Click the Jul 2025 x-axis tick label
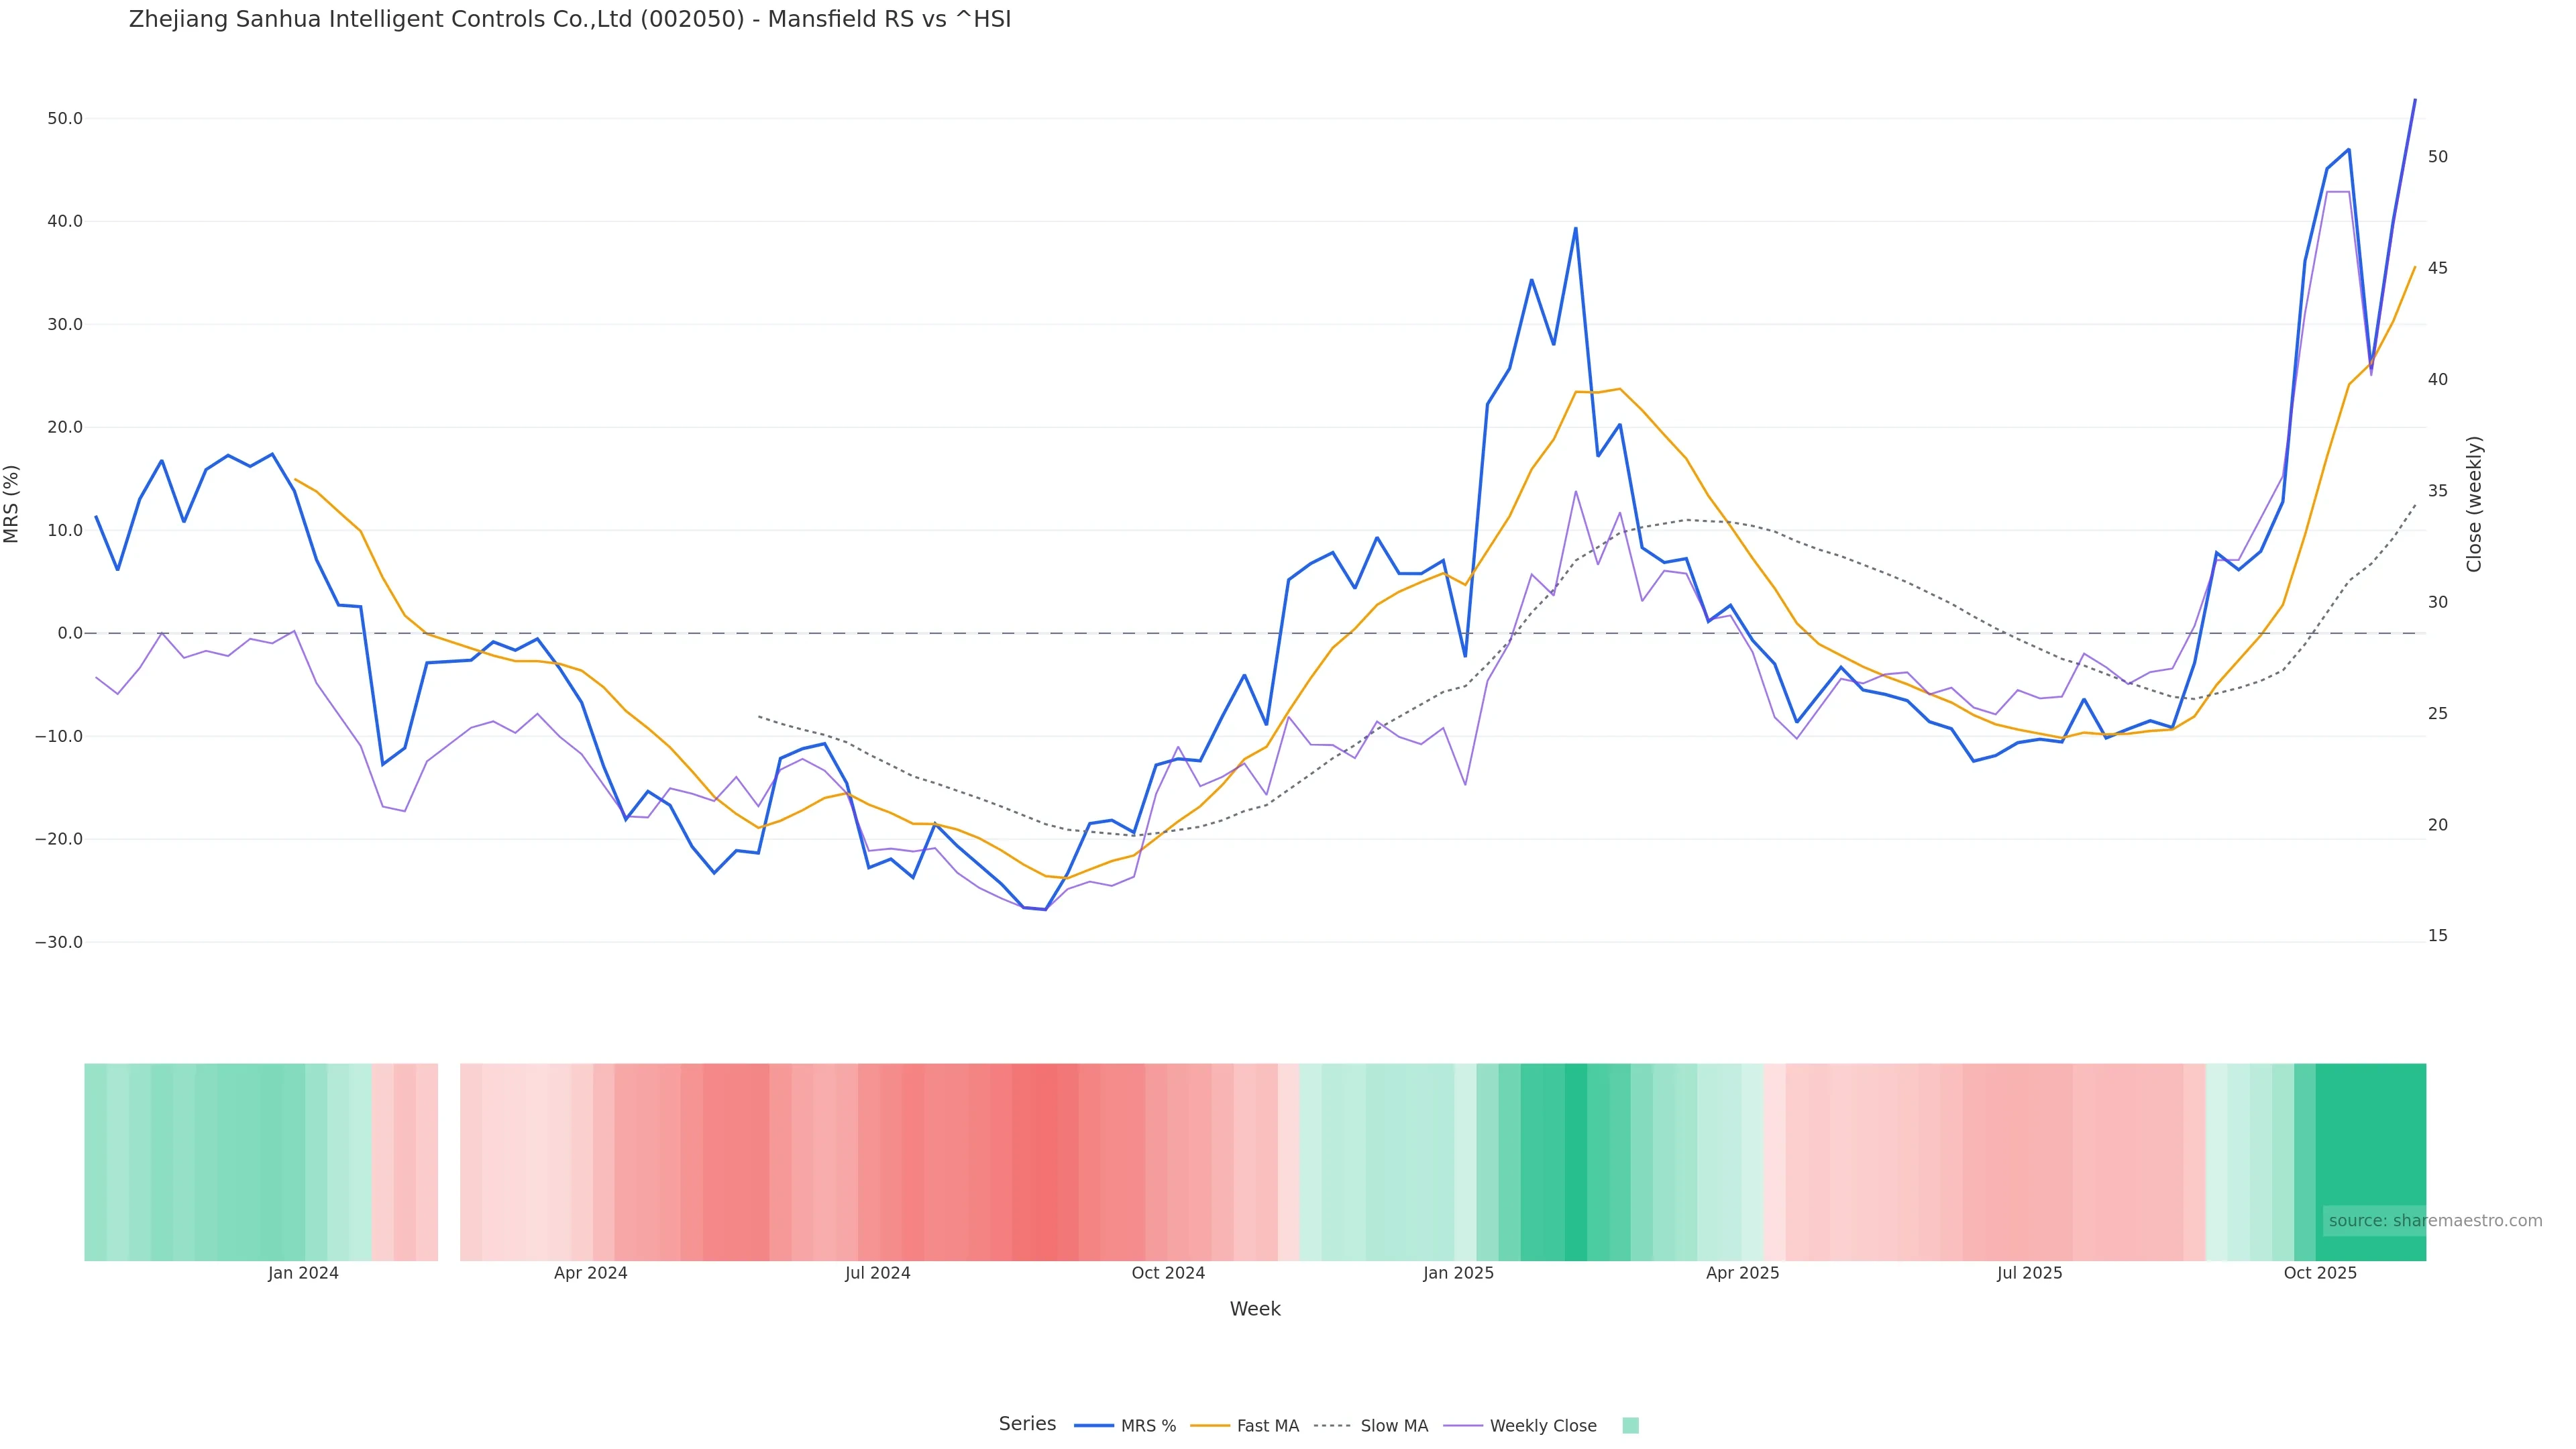The height and width of the screenshot is (1449, 2576). click(2029, 1273)
